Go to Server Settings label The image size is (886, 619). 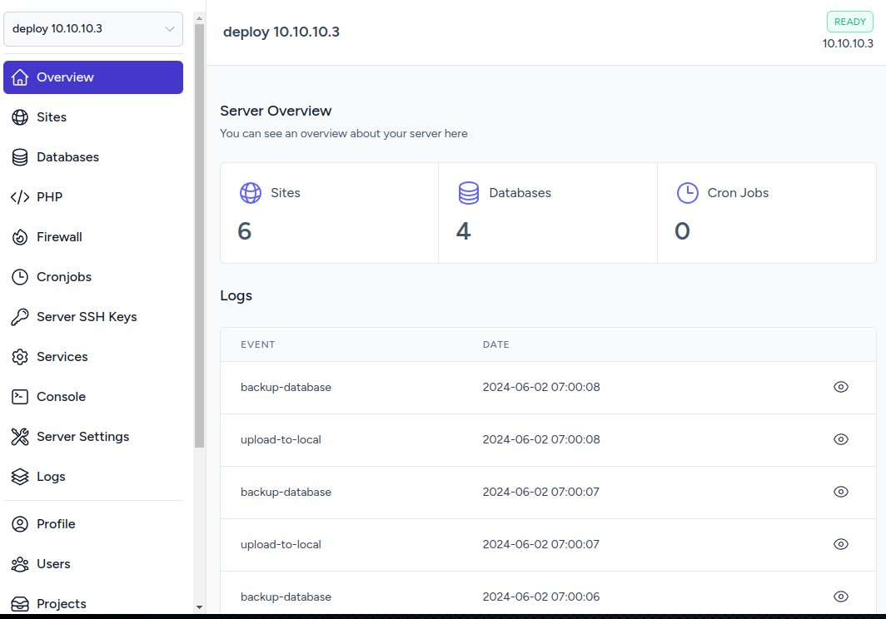coord(83,437)
